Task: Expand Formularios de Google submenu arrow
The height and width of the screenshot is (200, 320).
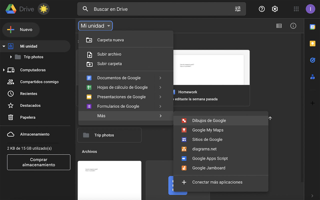Action: [x=160, y=106]
